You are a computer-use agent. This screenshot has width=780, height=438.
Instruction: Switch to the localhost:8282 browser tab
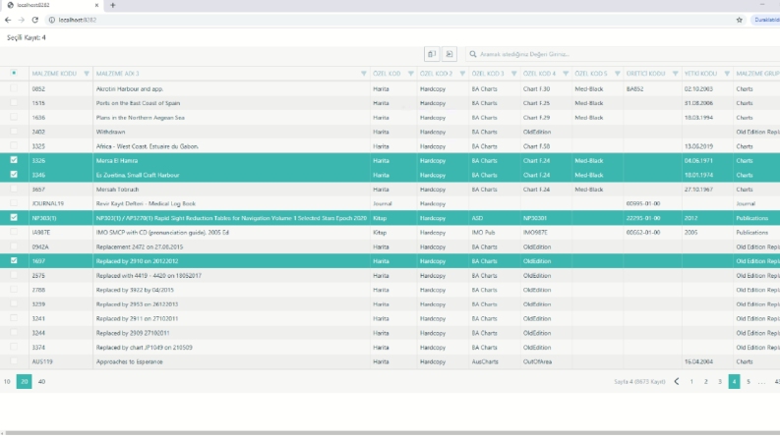(52, 6)
